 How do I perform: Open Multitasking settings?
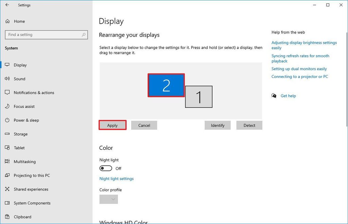7,162
